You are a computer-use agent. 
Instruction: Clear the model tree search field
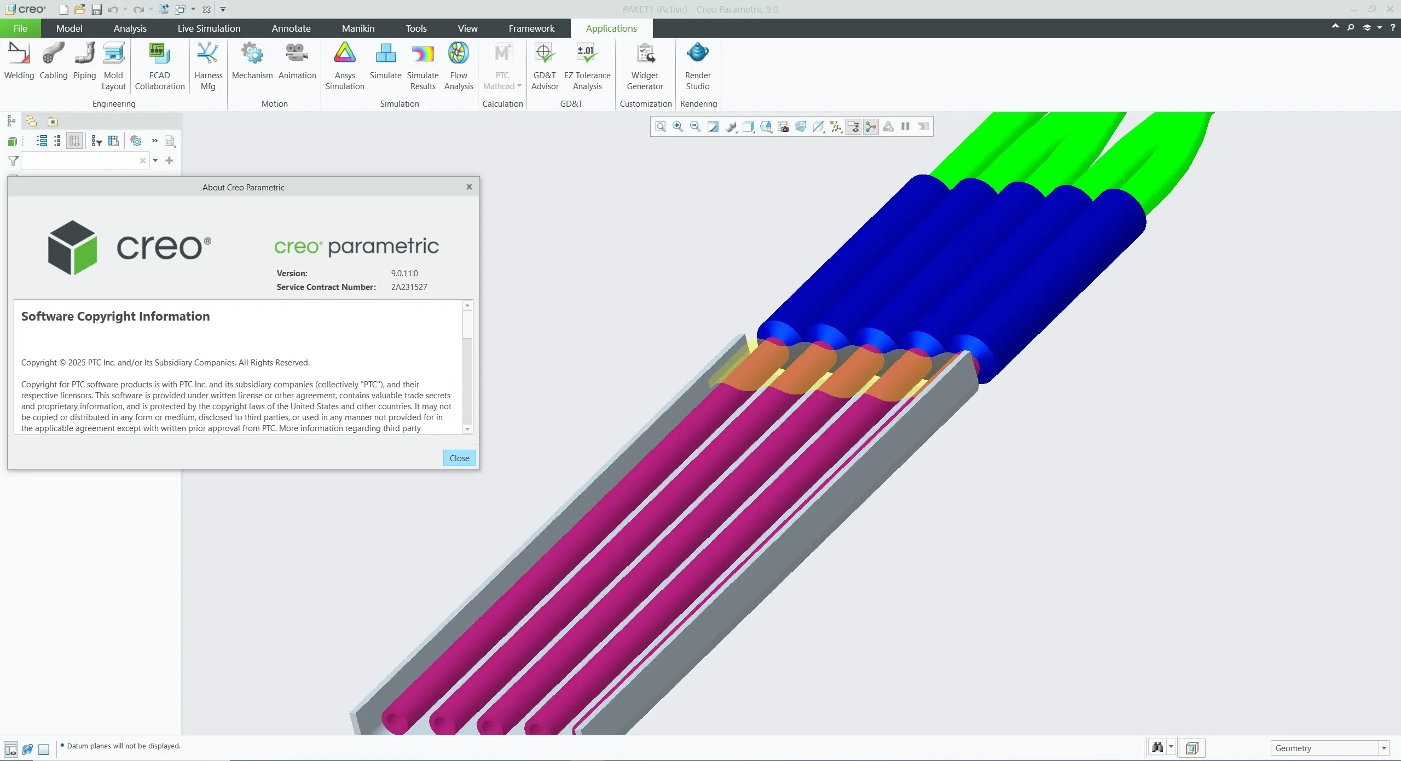[142, 160]
